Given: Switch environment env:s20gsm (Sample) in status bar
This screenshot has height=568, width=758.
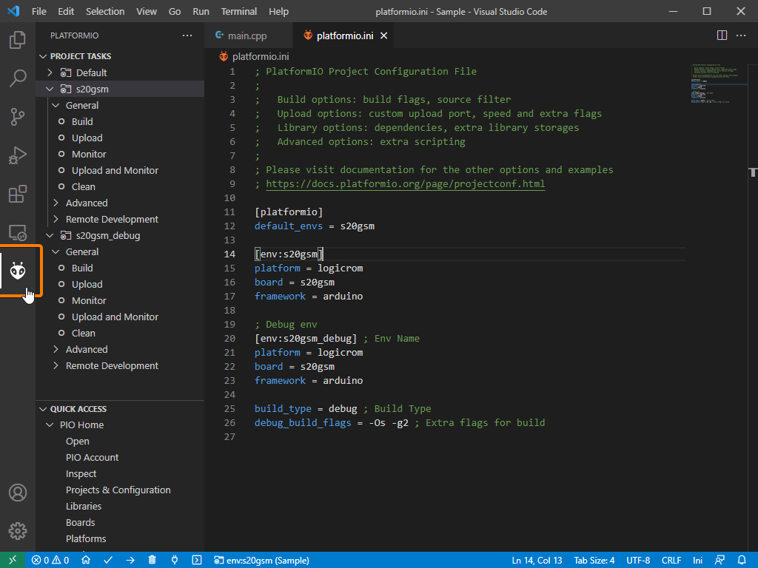Looking at the screenshot, I should point(261,560).
